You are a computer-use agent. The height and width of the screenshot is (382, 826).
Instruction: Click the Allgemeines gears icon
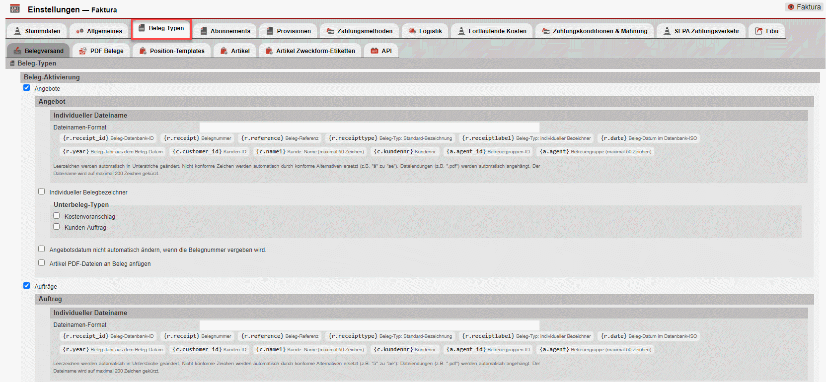pyautogui.click(x=79, y=31)
